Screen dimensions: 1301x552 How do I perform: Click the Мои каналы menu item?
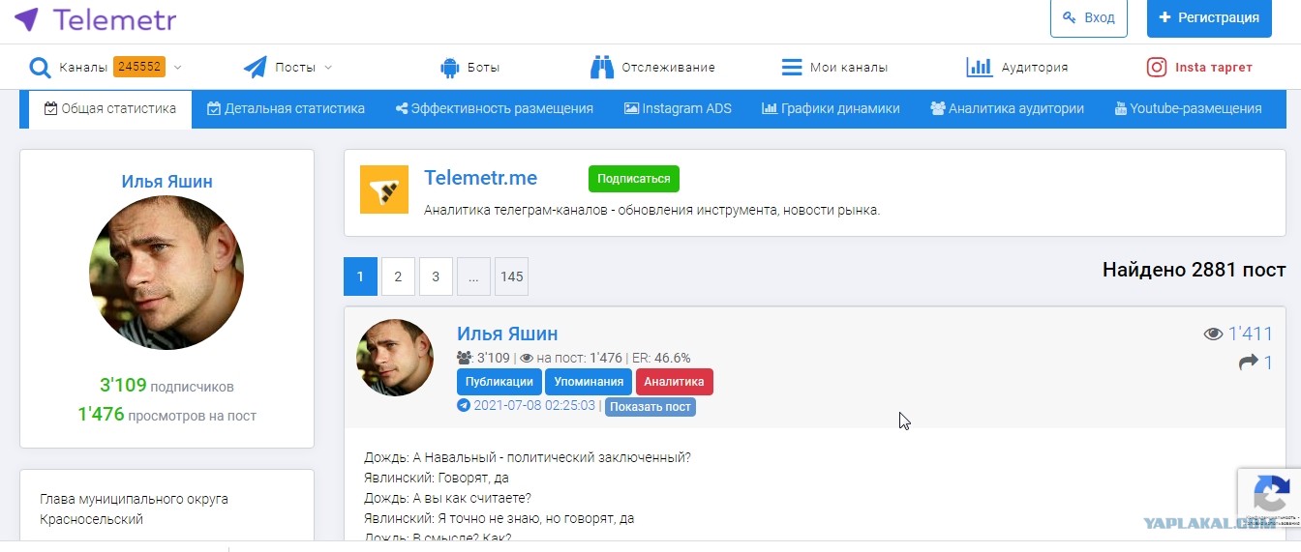834,68
